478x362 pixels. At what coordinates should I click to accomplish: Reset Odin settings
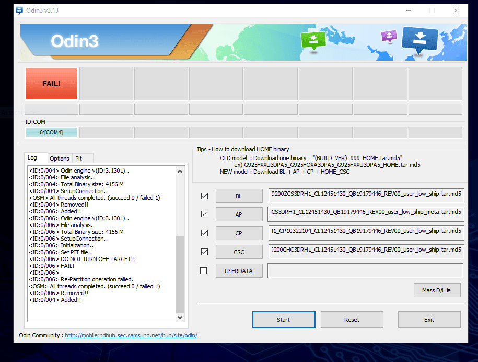(352, 320)
